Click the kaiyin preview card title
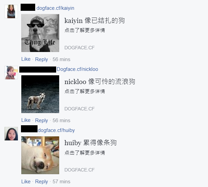208x187 pixels. point(95,21)
